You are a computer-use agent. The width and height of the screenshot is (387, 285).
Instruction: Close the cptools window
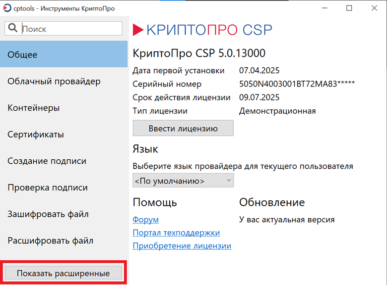point(374,8)
